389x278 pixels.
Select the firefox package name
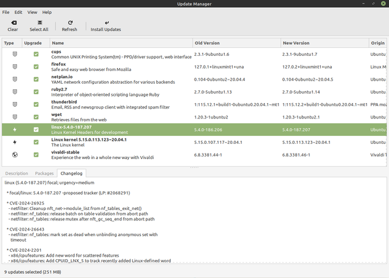click(58, 64)
